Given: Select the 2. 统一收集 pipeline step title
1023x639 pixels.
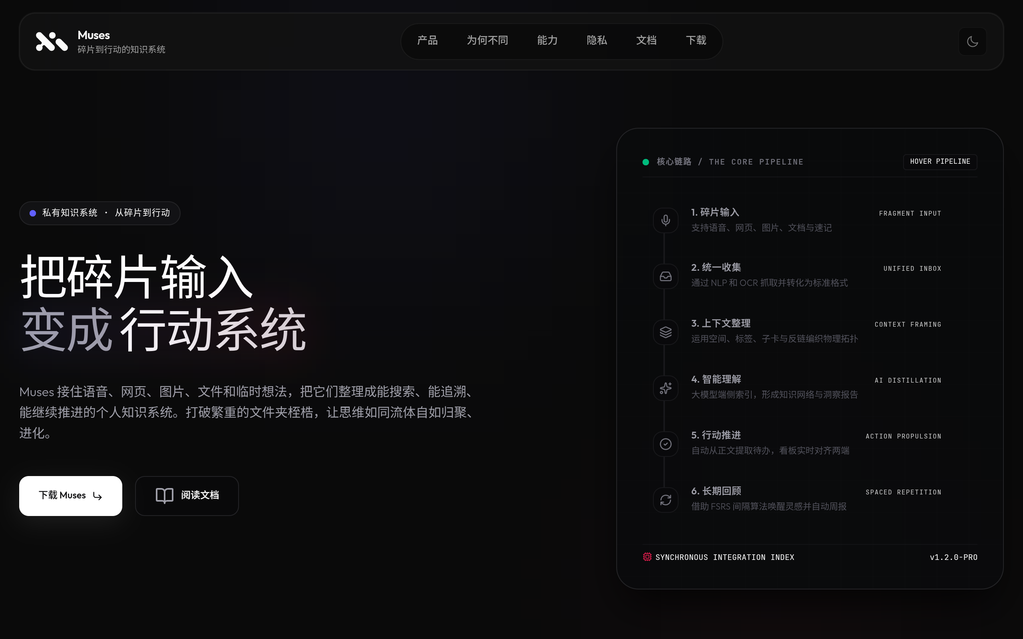Looking at the screenshot, I should point(716,268).
